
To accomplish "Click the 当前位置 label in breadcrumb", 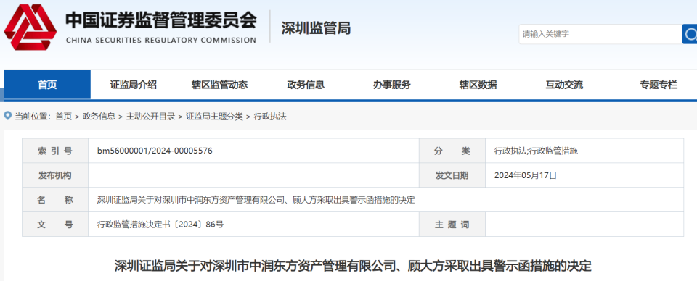I will coord(33,117).
